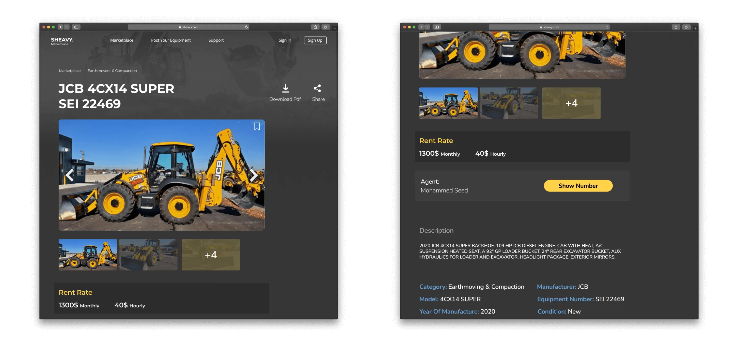Image resolution: width=738 pixels, height=342 pixels.
Task: Open the Support nav link
Action: (x=216, y=40)
